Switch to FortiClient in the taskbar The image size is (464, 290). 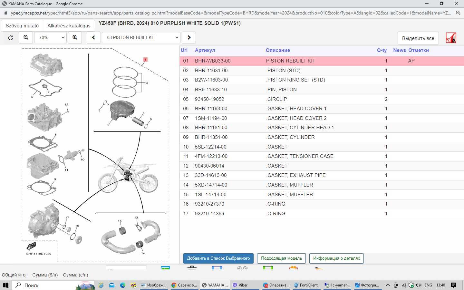(306, 285)
